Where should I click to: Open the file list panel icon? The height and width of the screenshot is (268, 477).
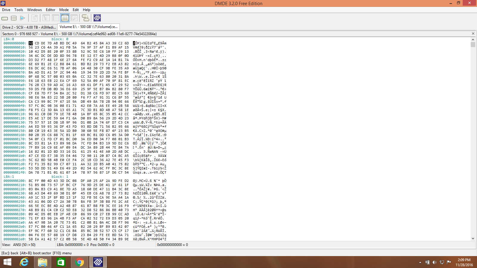(x=55, y=18)
